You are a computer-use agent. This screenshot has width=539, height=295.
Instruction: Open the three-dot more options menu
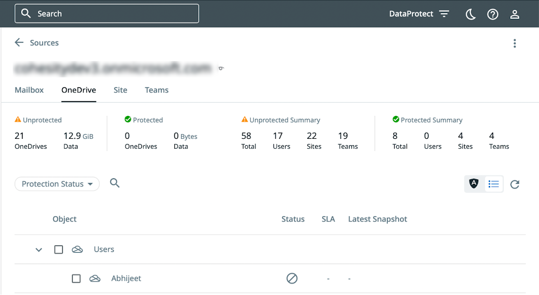(515, 43)
